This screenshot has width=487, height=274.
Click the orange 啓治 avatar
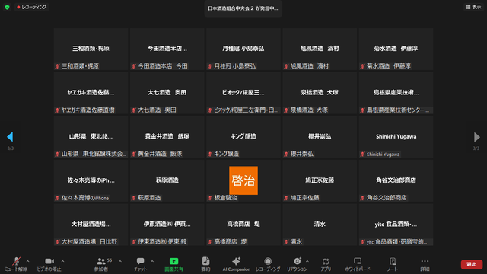click(243, 180)
